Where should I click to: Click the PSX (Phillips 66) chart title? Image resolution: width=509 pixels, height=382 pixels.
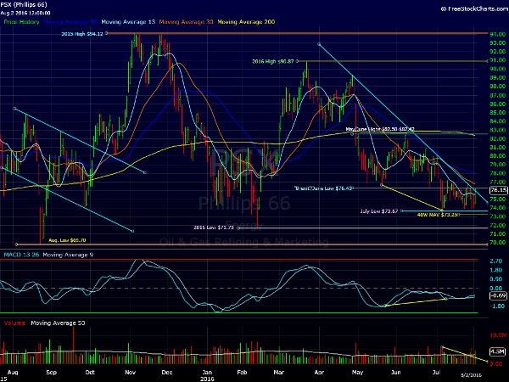[x=24, y=4]
